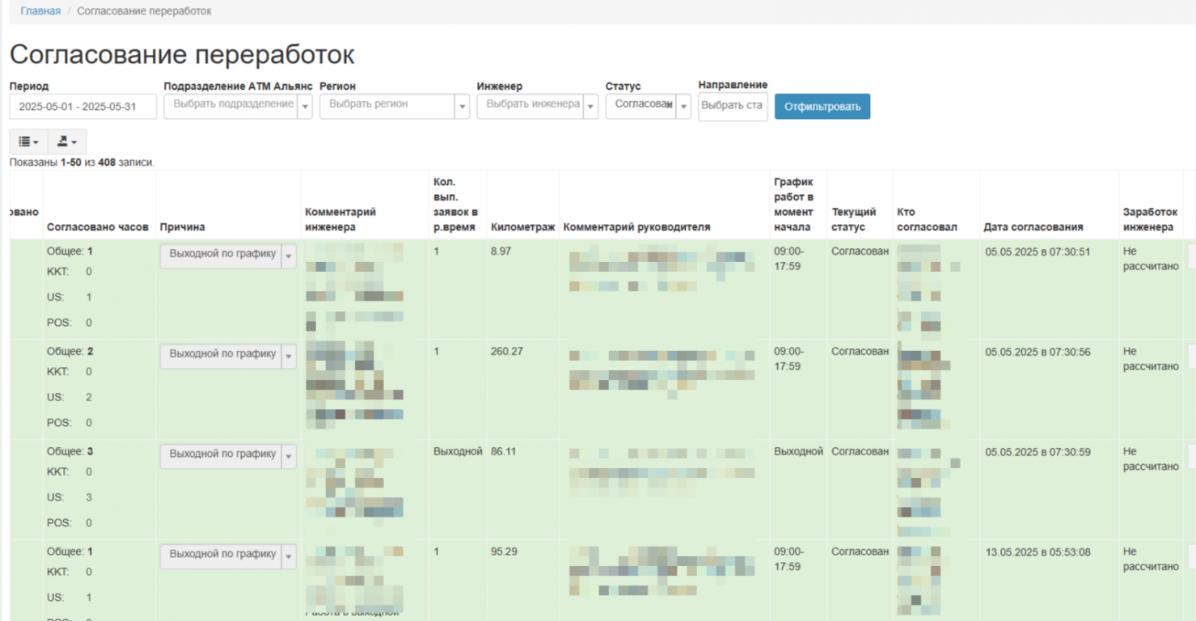Click the Период date range field
Screen dimensions: 1196x621
point(82,107)
